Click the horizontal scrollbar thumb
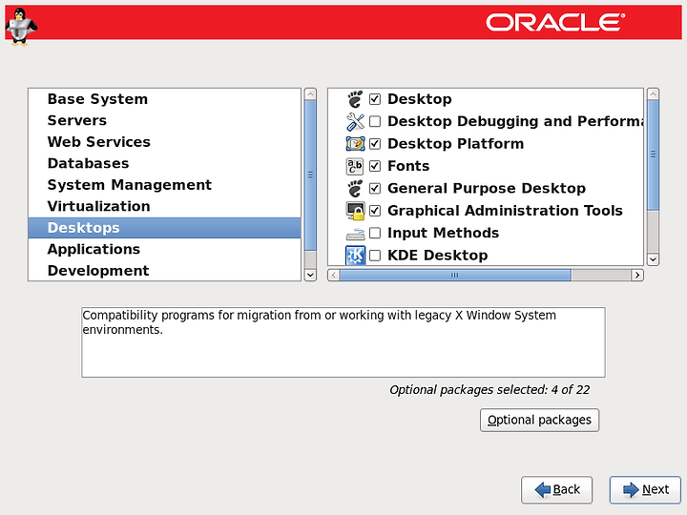This screenshot has height=515, width=687. tap(455, 275)
